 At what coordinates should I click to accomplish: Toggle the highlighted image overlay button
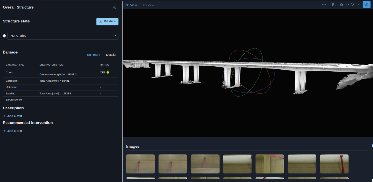[366, 5]
